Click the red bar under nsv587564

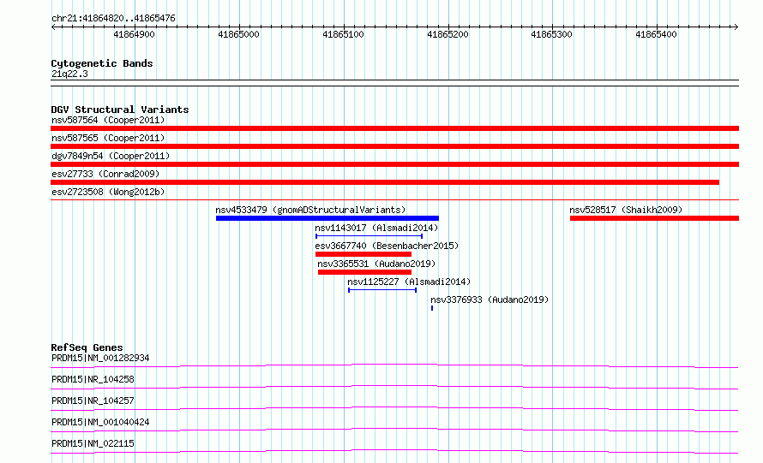point(394,128)
